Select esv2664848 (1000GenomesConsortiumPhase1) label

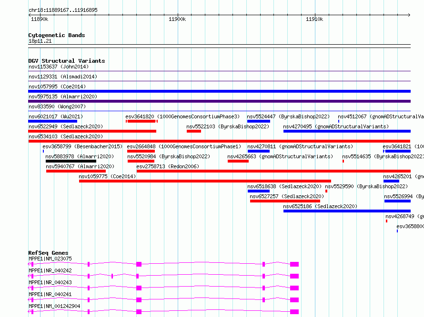[x=184, y=146]
